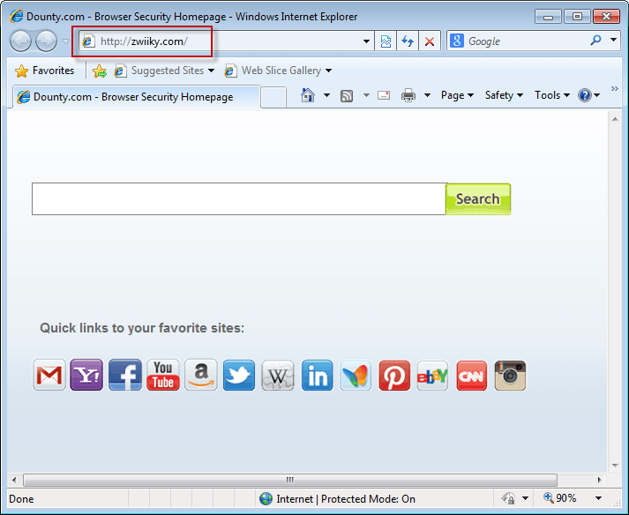Viewport: 629px width, 515px height.
Task: Expand the Suggested Sites dropdown
Action: pyautogui.click(x=211, y=71)
